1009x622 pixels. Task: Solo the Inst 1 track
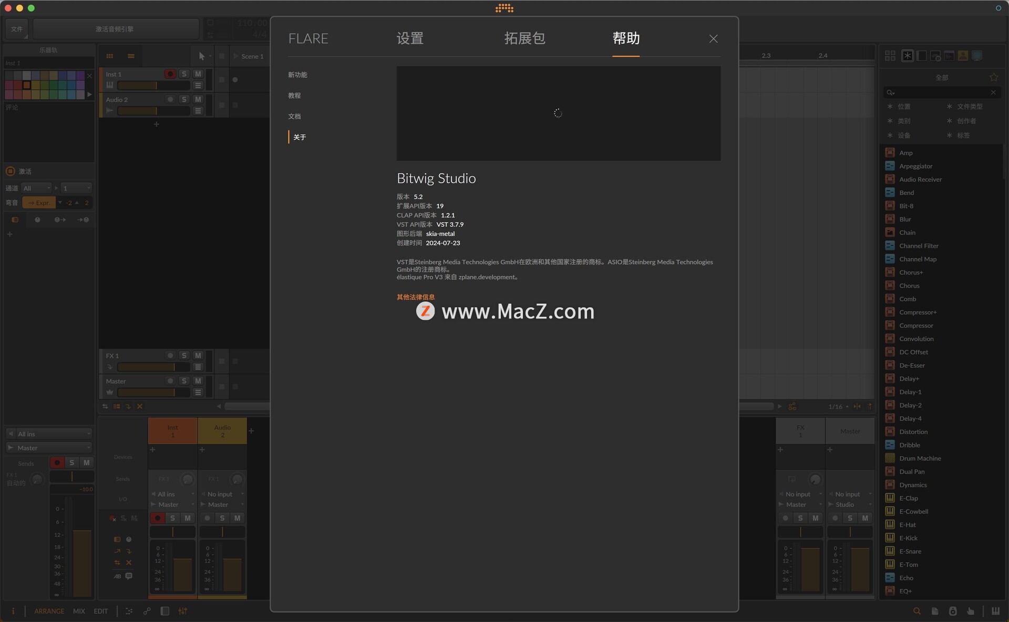point(184,74)
